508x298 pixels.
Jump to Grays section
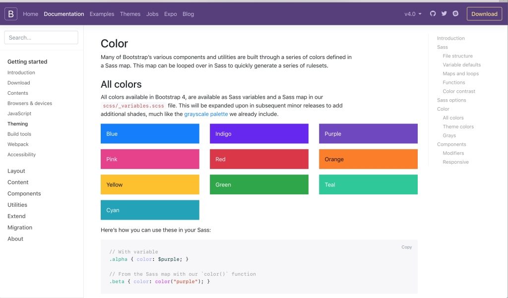(x=449, y=135)
